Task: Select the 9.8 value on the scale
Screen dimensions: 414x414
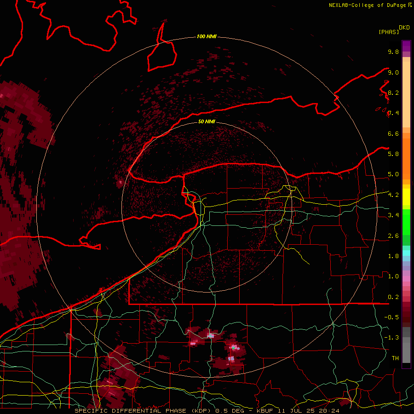Action: 393,52
